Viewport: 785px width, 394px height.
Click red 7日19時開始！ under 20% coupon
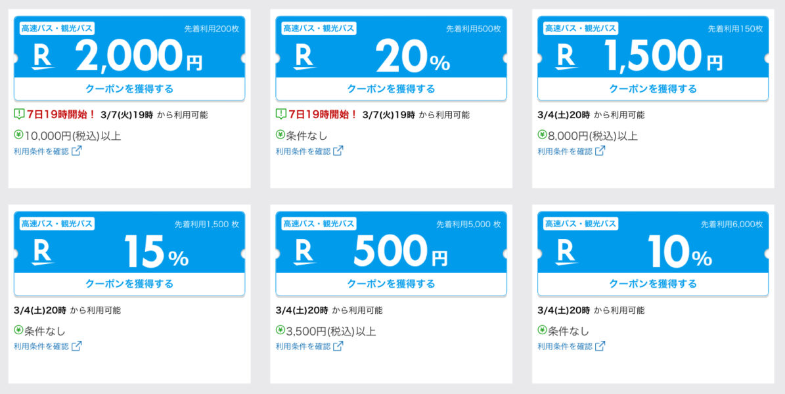tap(323, 115)
